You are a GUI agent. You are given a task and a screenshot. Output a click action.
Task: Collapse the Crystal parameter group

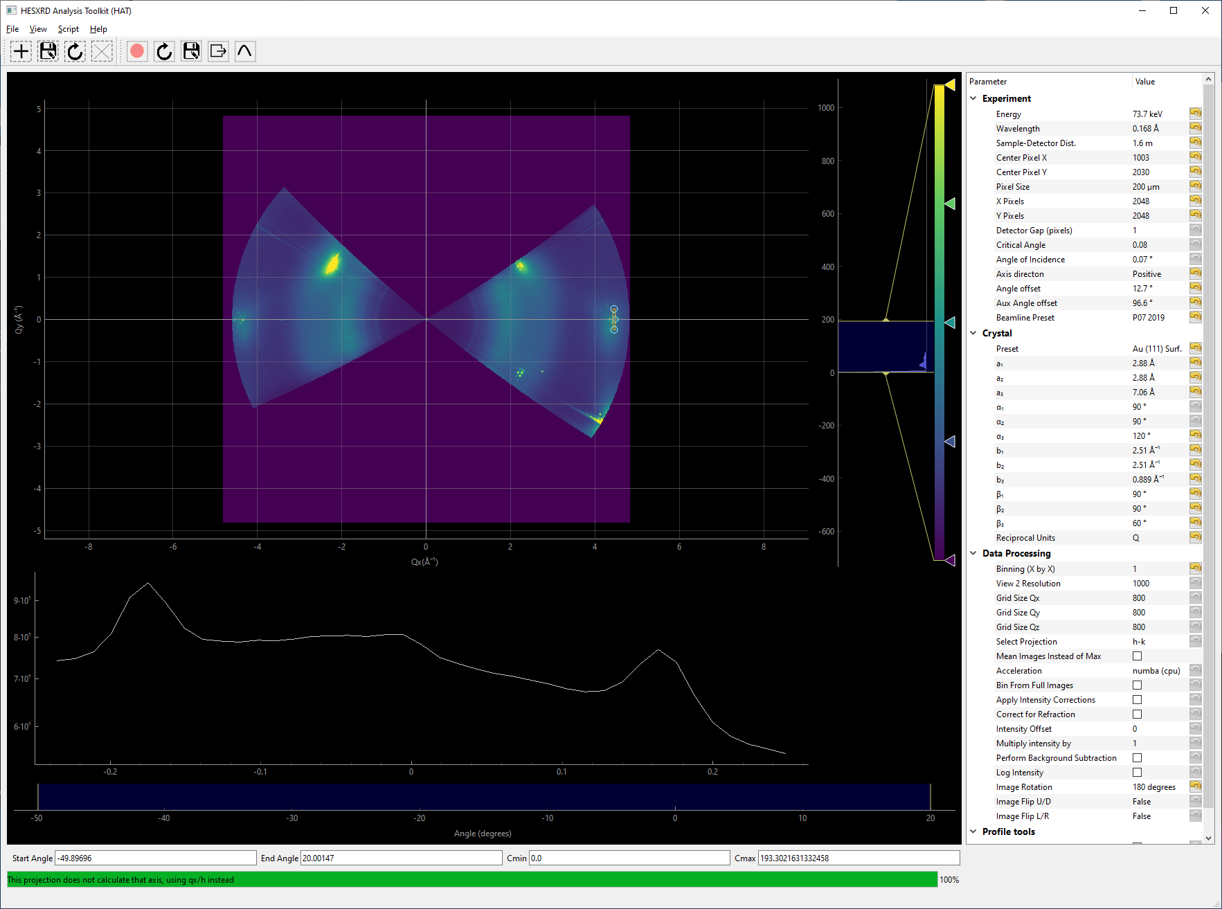[x=973, y=333]
